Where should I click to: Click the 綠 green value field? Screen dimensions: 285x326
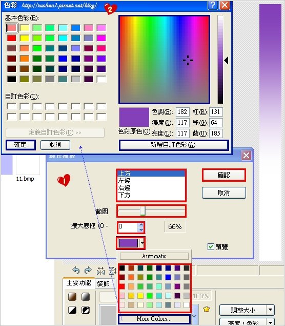pyautogui.click(x=216, y=123)
